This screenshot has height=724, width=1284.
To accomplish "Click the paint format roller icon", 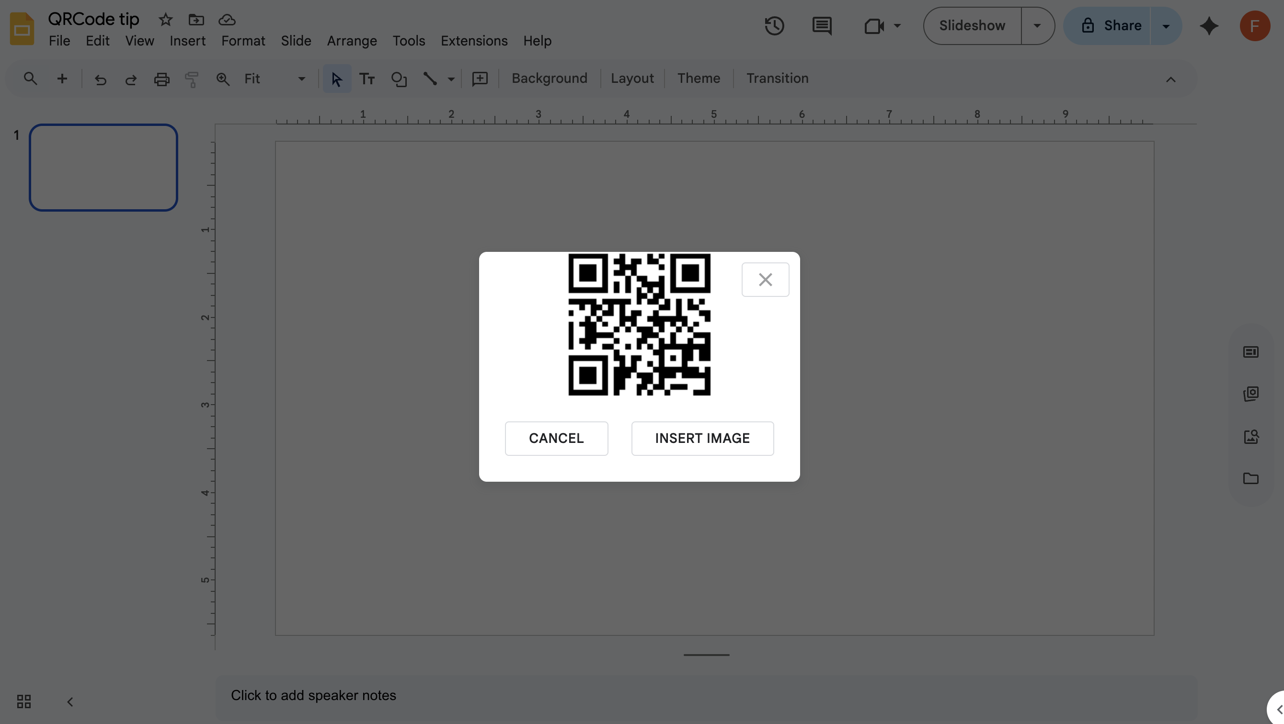I will click(192, 79).
